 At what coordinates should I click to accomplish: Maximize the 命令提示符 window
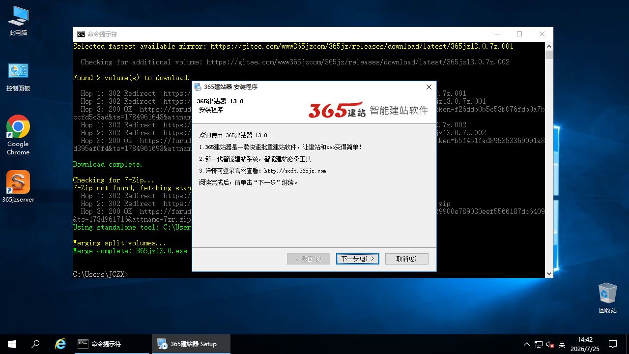click(x=519, y=34)
